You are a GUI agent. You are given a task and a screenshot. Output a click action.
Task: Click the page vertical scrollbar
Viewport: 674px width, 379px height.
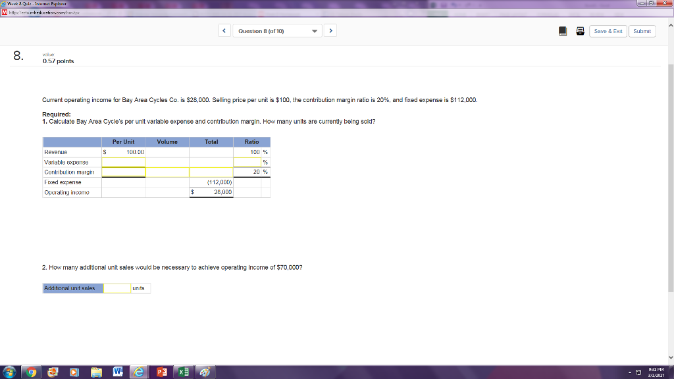click(x=671, y=178)
